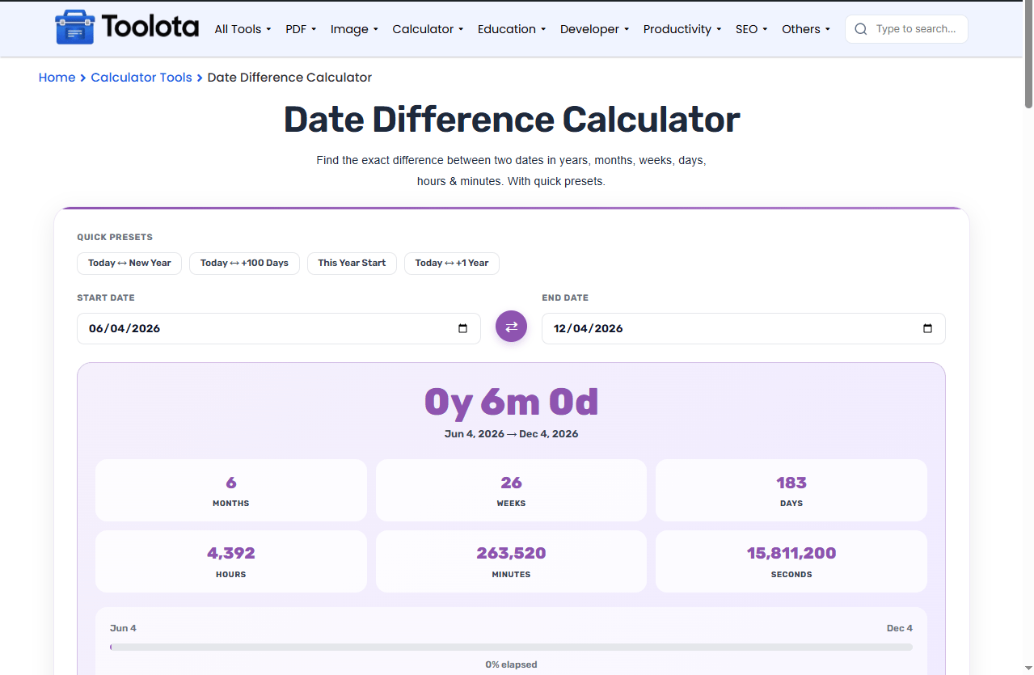Click the Jun 4, 2026 → Dec 4, 2026 text
Viewport: 1034px width, 675px height.
pos(511,434)
